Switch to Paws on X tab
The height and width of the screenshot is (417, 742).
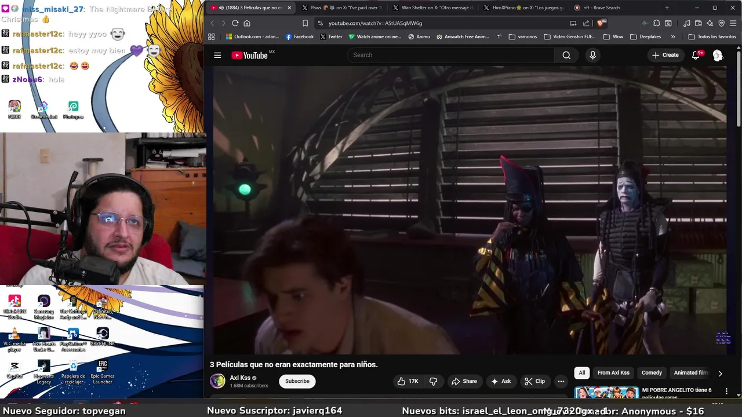pyautogui.click(x=341, y=8)
